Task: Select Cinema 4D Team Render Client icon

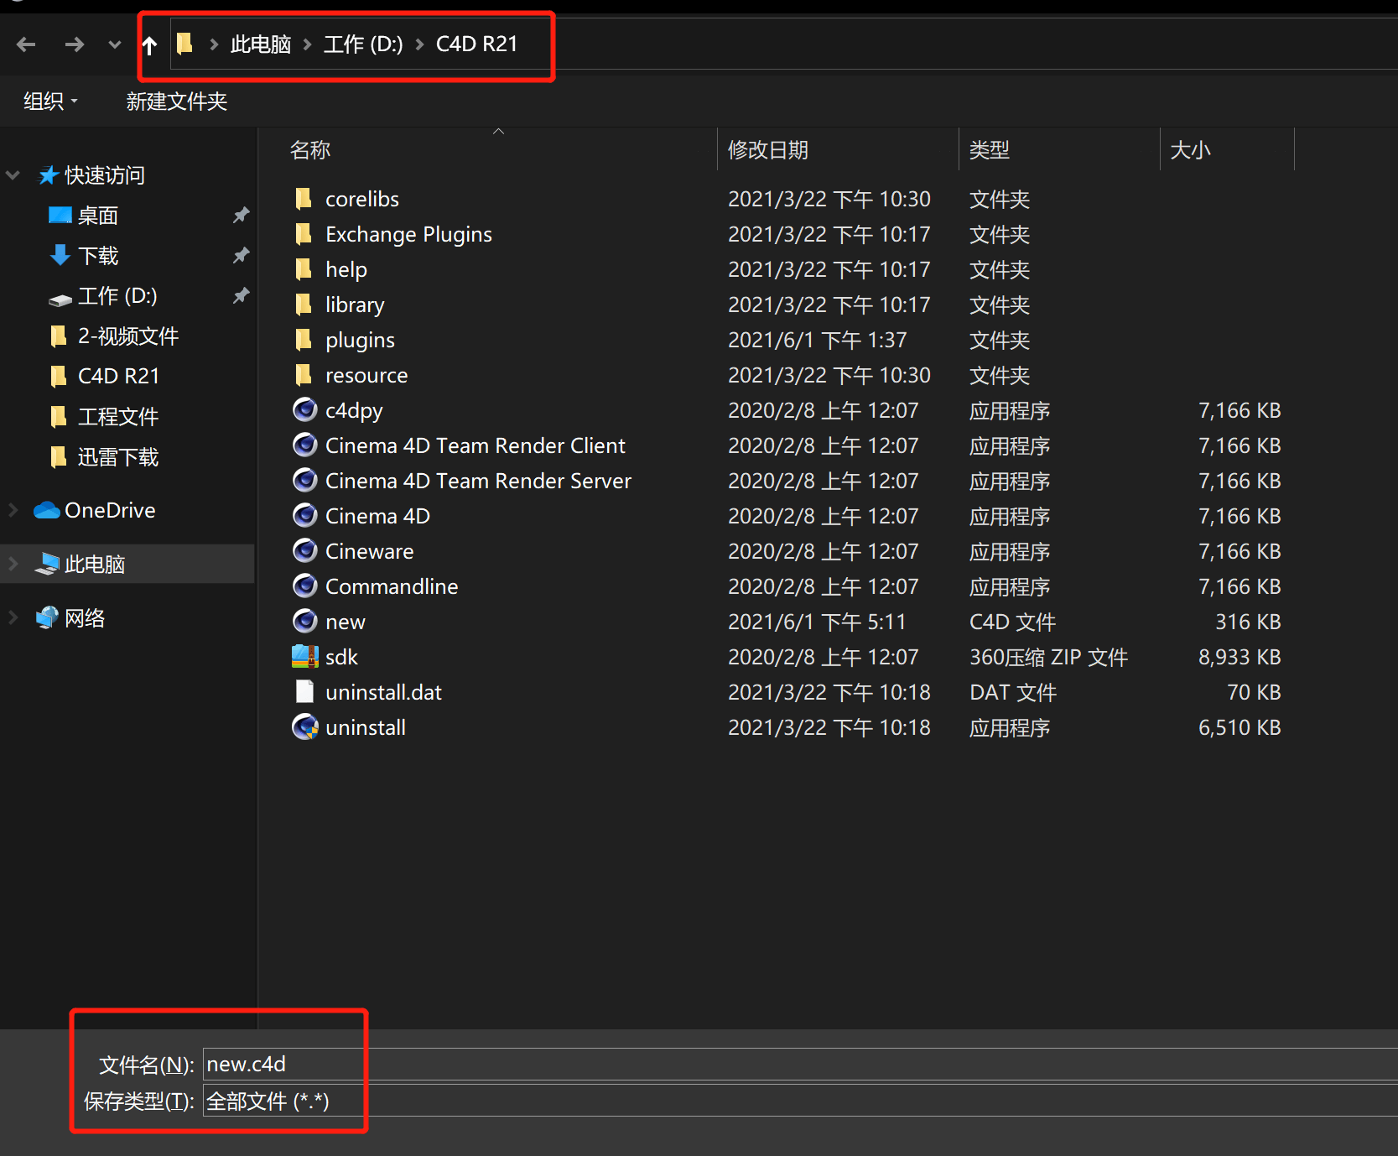Action: (305, 445)
